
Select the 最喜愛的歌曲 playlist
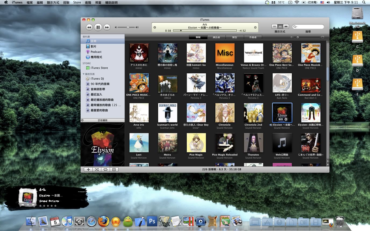tap(102, 110)
